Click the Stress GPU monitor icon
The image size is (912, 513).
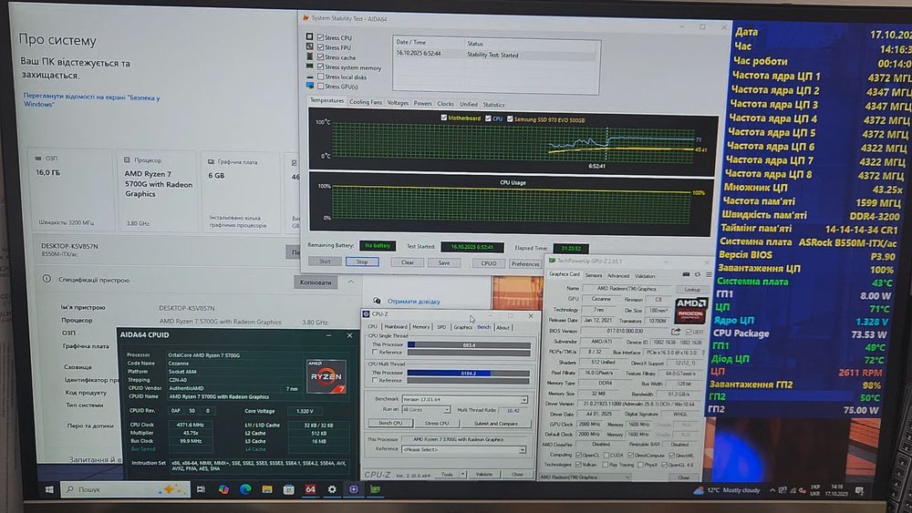click(310, 86)
